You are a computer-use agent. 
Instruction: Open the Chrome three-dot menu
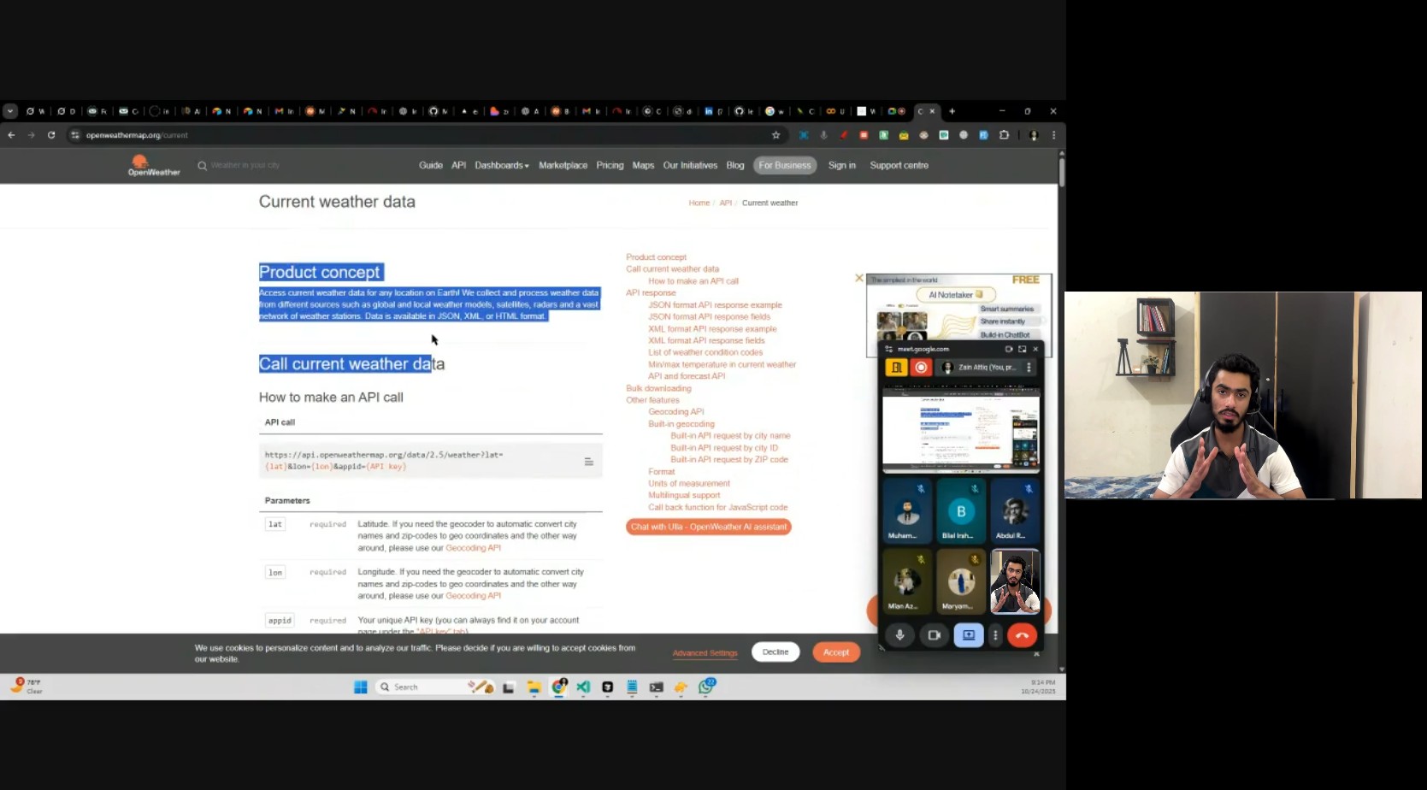[1054, 135]
